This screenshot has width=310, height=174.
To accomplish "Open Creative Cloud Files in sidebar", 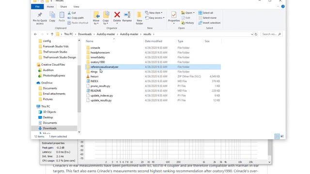I will (53, 64).
